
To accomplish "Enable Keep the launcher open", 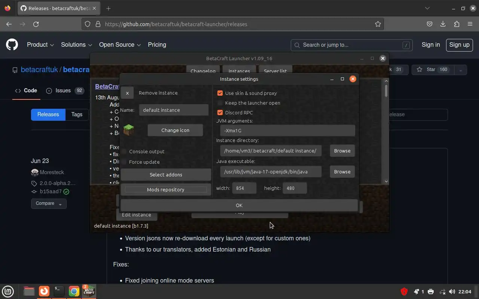I will point(220,103).
